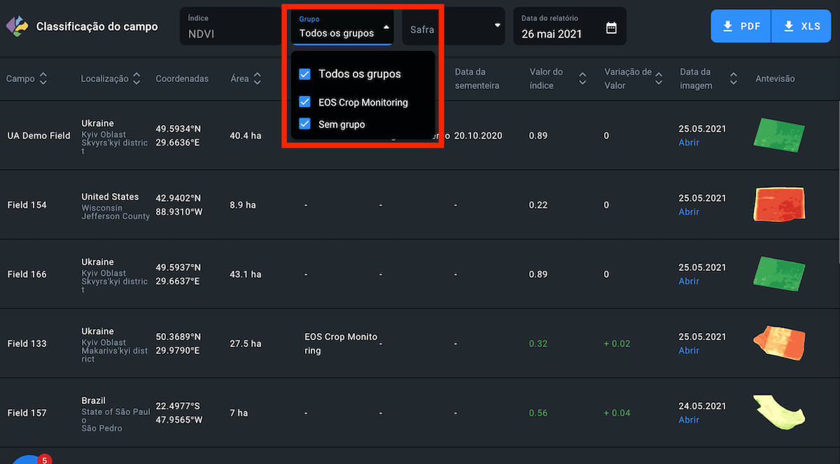The width and height of the screenshot is (840, 464).
Task: Sort by Valor do índice arrows
Action: point(582,79)
